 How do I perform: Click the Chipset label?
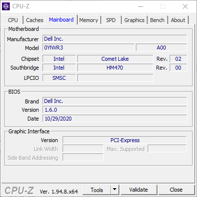click(30, 59)
